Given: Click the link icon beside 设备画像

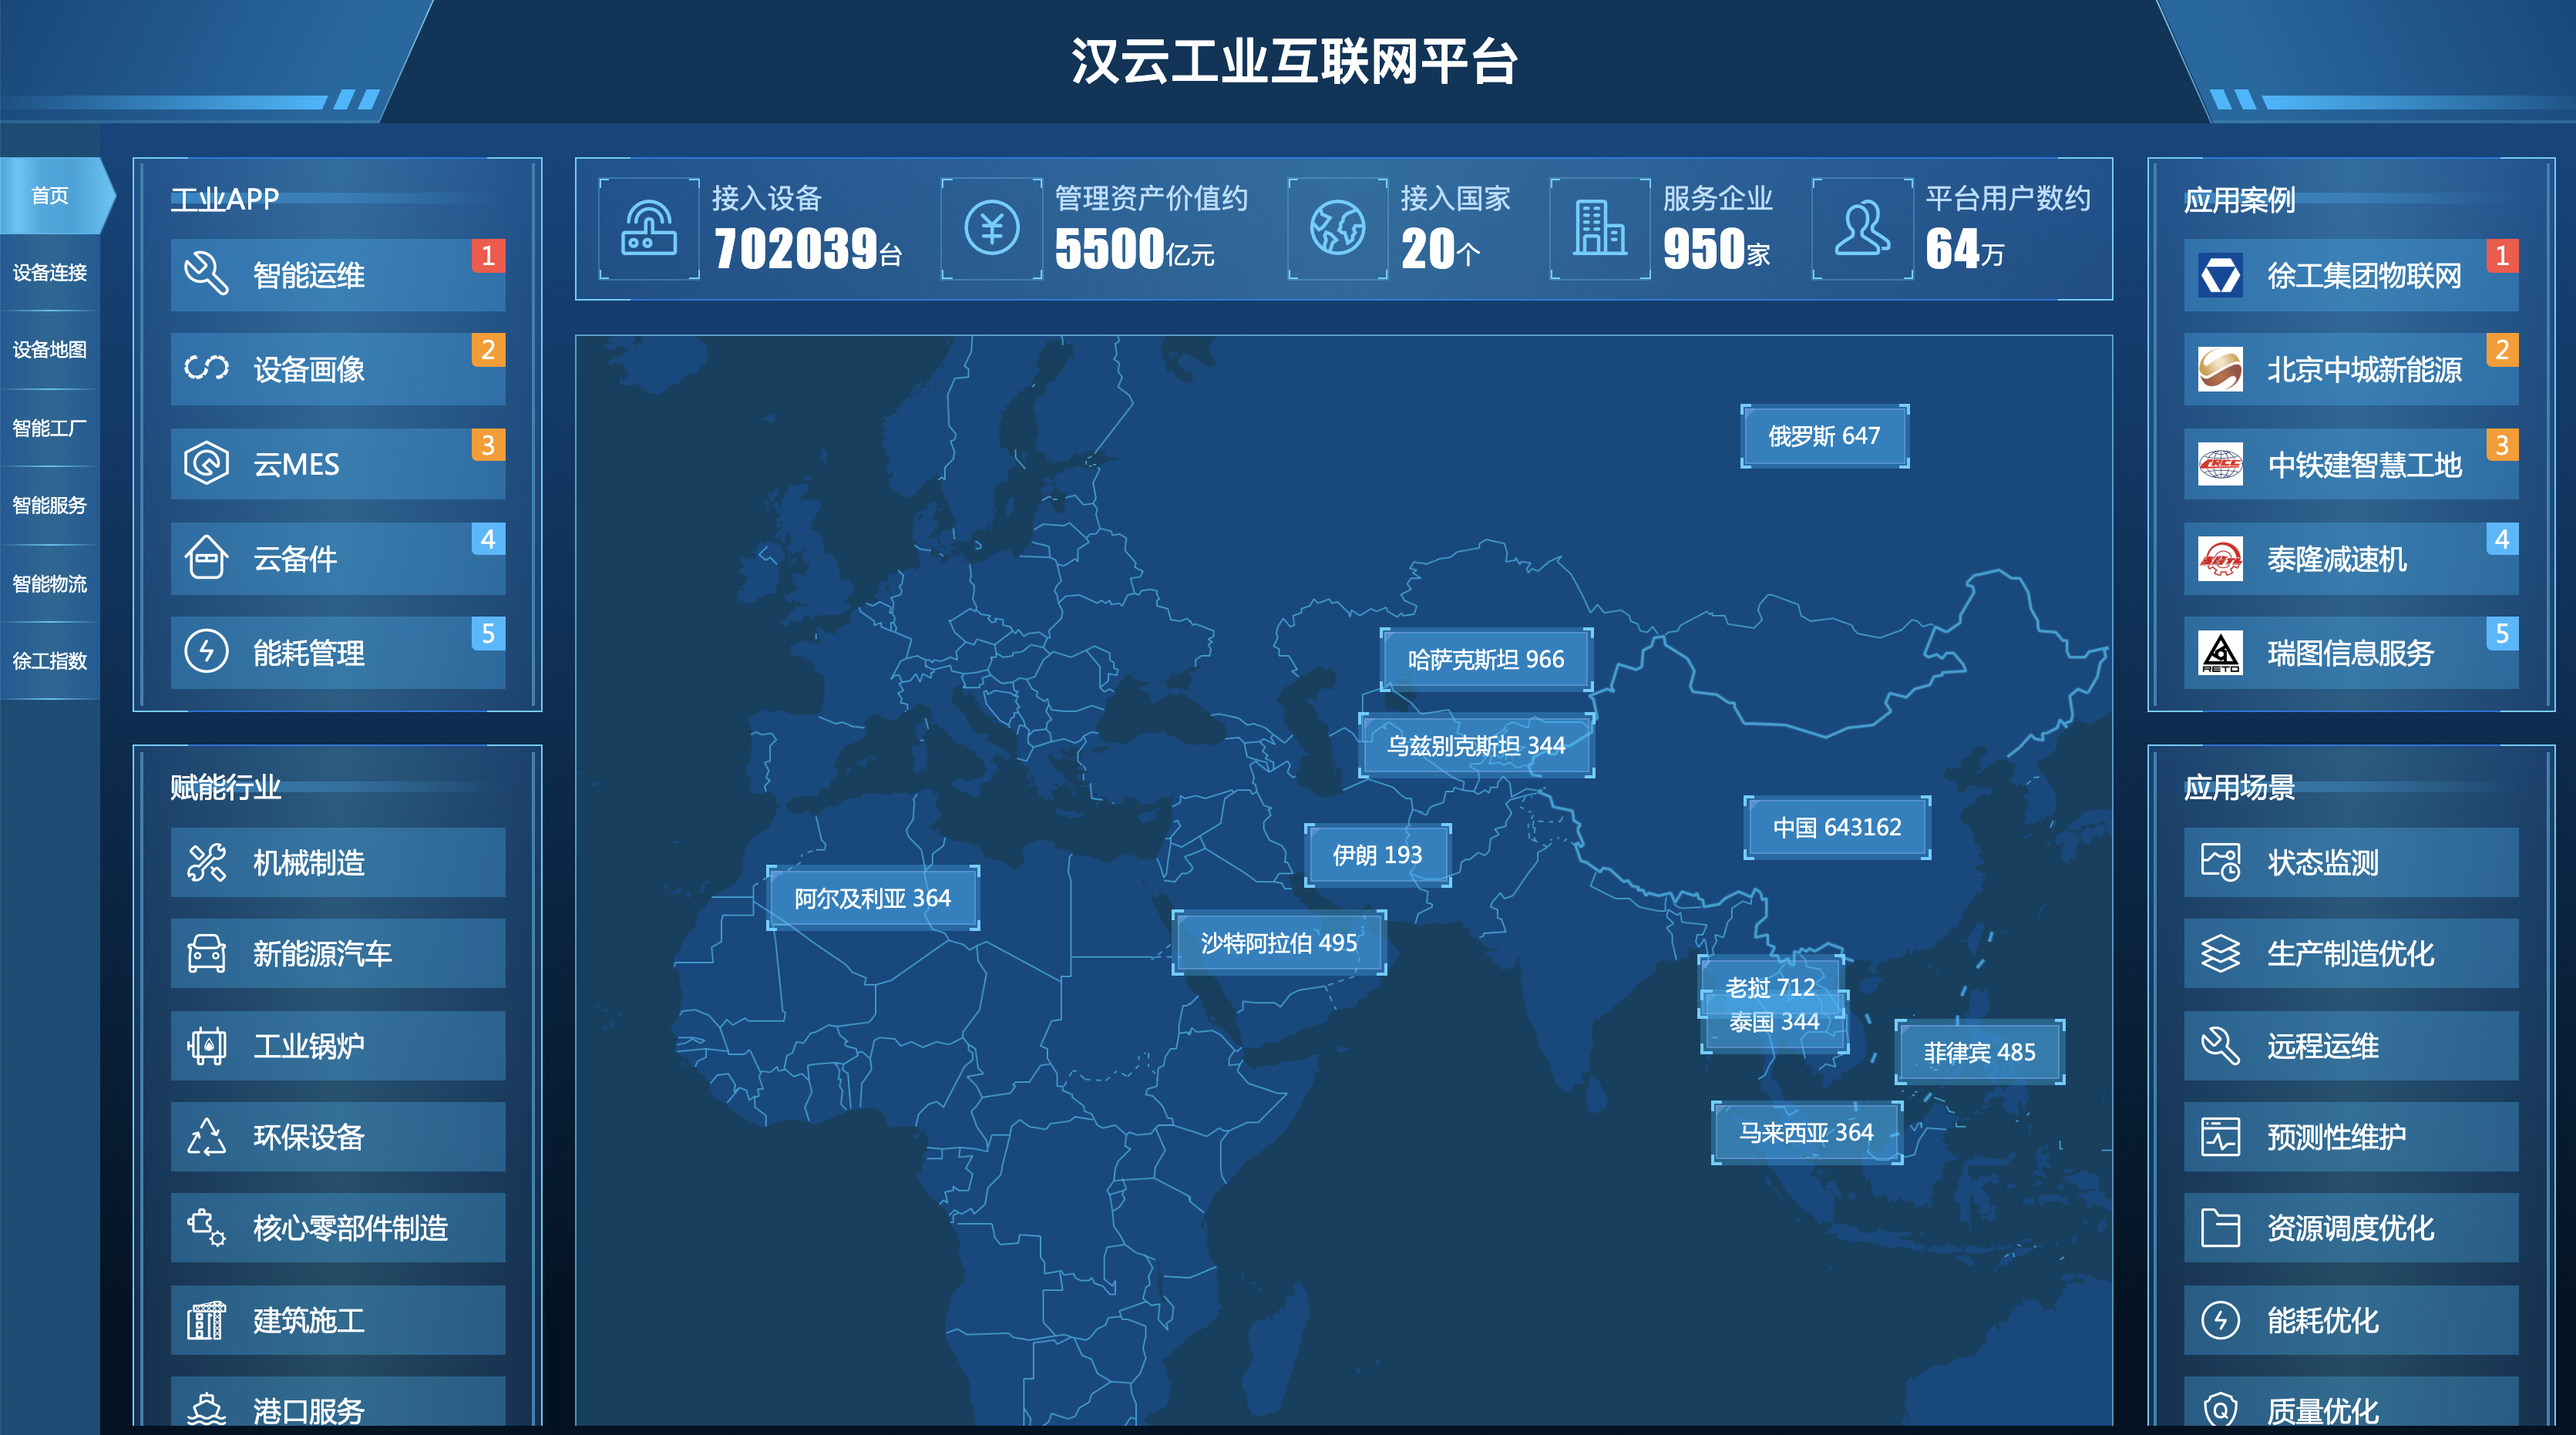Looking at the screenshot, I should point(206,368).
